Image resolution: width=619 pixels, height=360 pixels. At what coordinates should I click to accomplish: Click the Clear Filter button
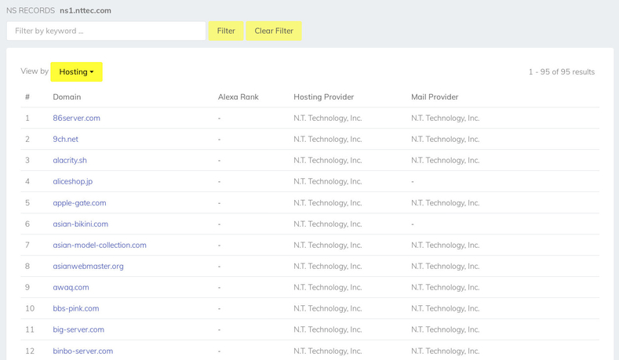pyautogui.click(x=274, y=31)
